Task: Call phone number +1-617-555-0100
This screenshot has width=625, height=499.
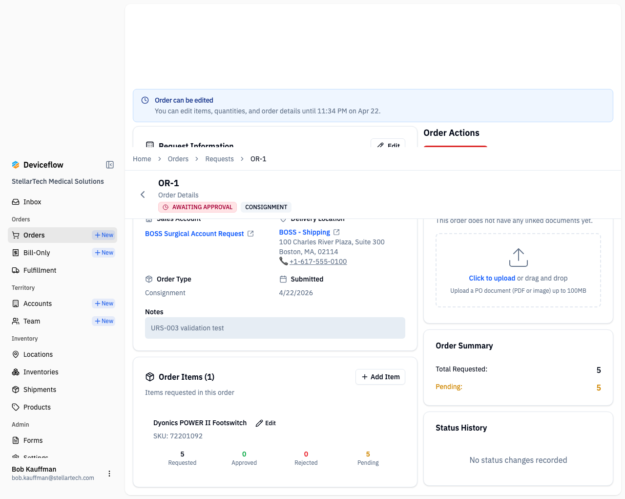Action: tap(318, 261)
